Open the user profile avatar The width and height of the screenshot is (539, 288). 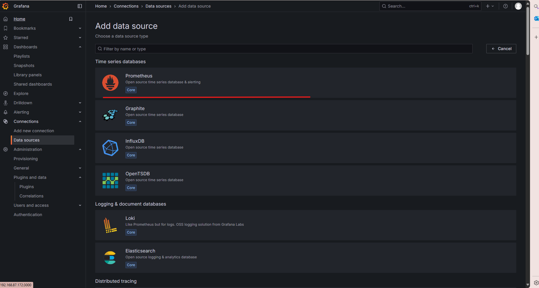pos(518,6)
